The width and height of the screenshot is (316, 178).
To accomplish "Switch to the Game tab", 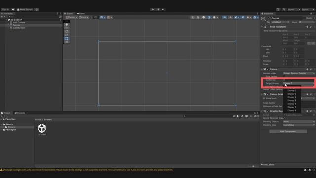I will pos(80,14).
